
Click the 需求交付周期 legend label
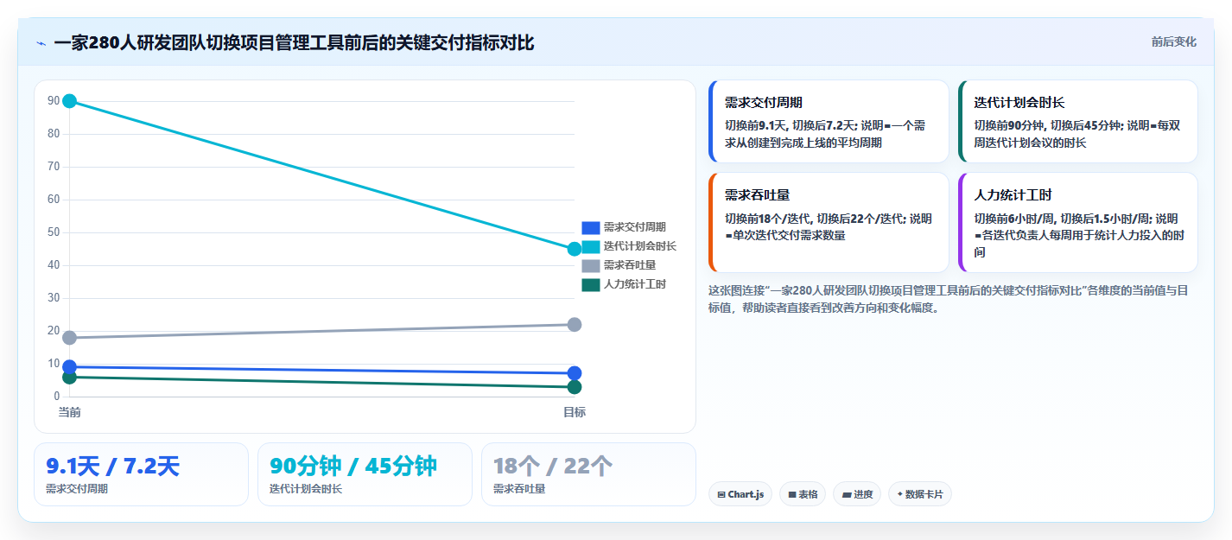[635, 227]
